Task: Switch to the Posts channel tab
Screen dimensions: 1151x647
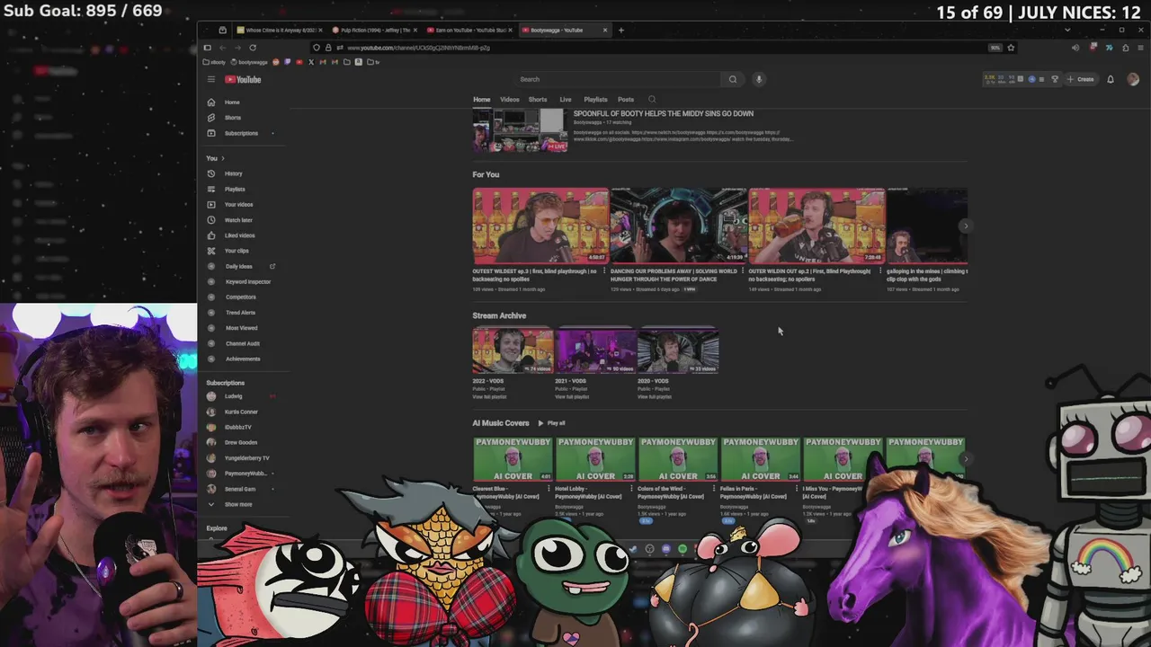Action: (x=626, y=100)
